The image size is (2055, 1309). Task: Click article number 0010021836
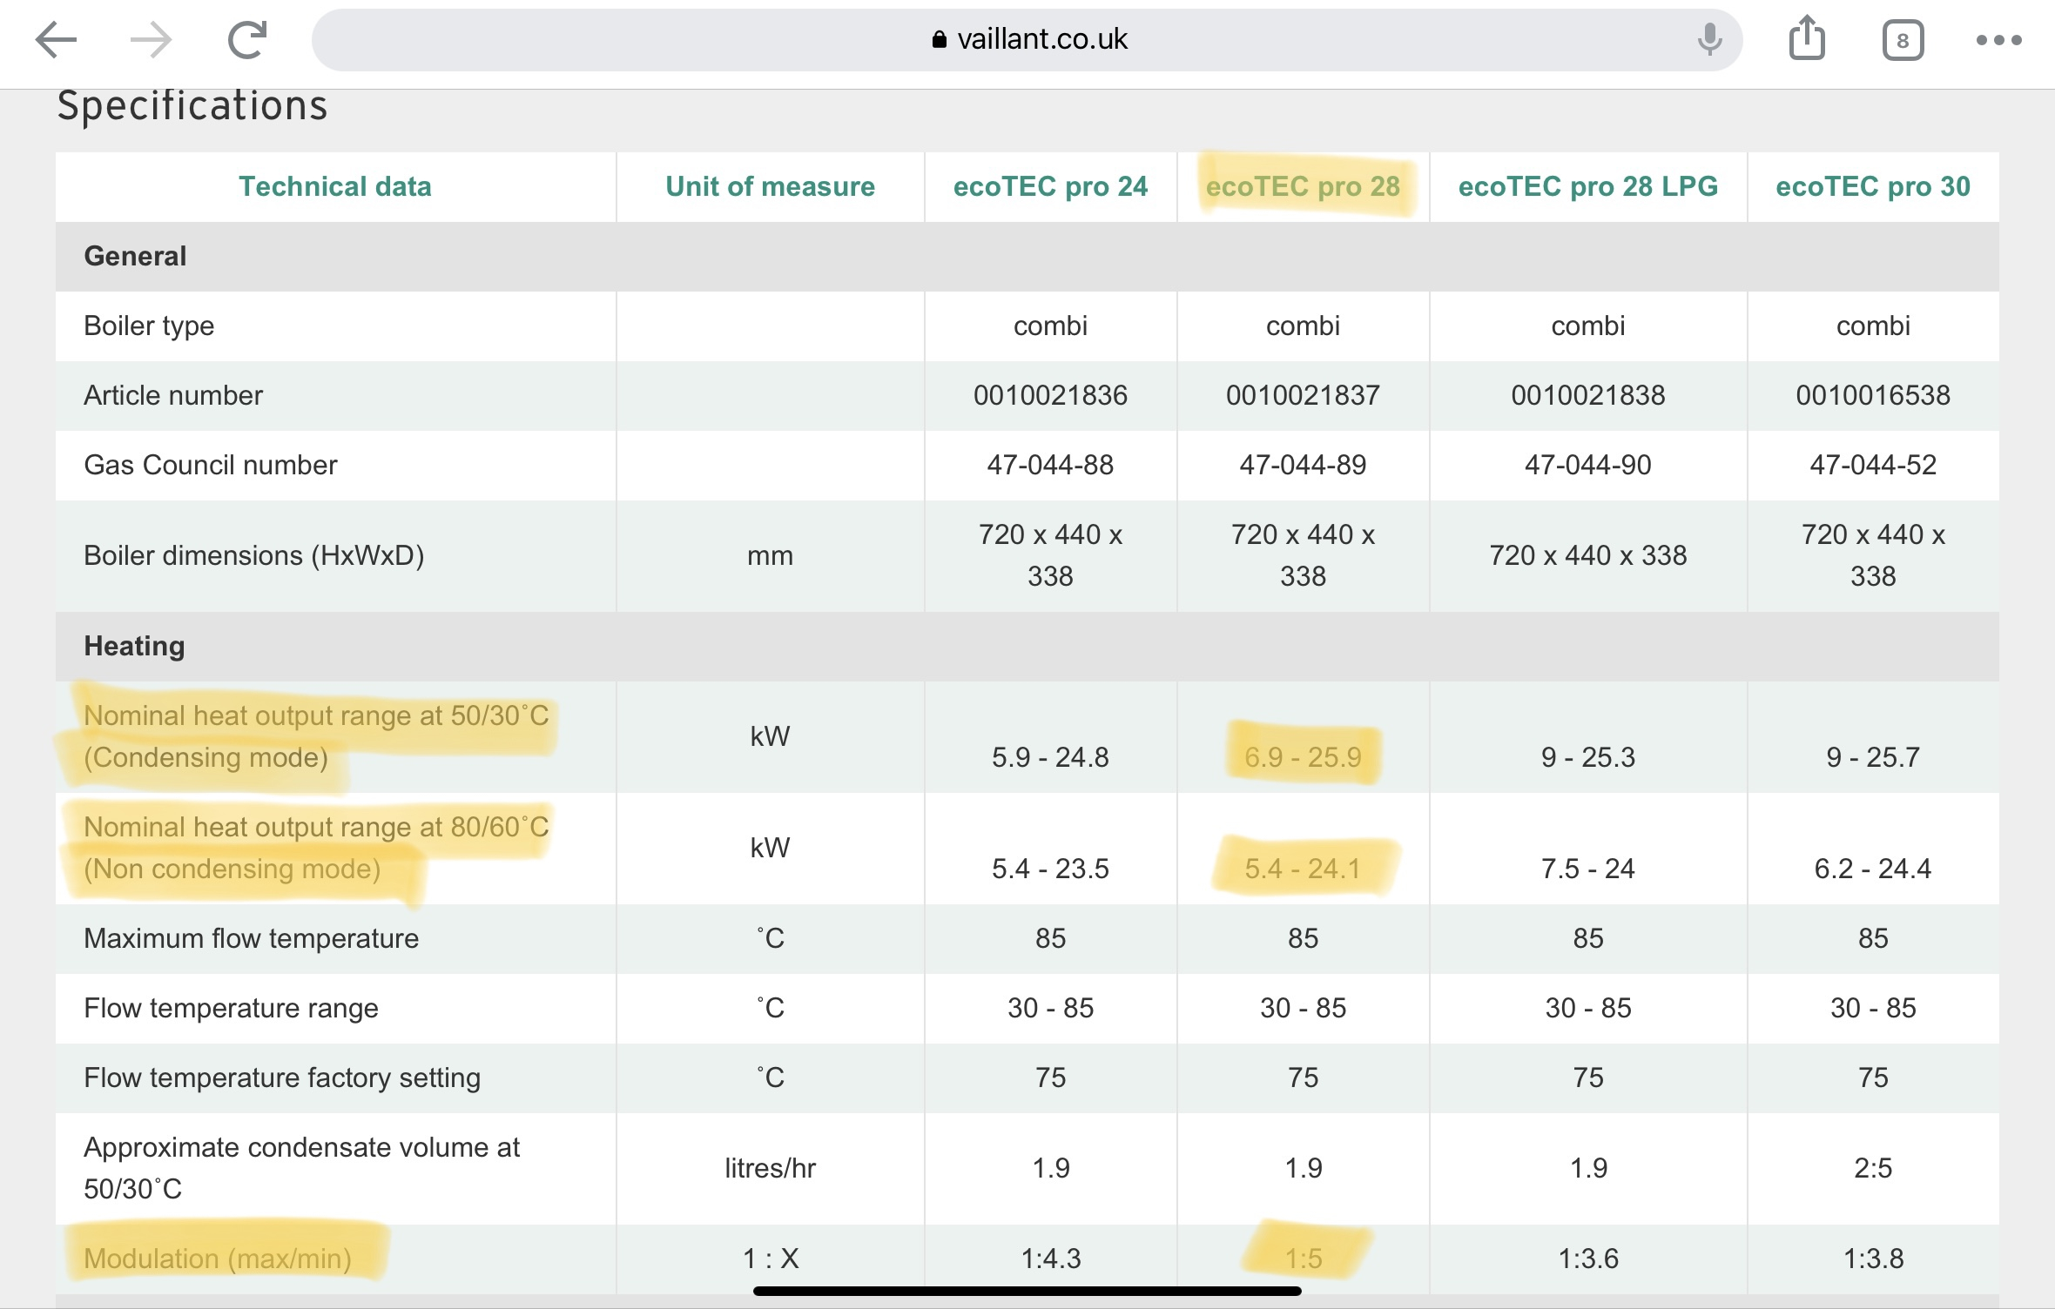[1050, 395]
